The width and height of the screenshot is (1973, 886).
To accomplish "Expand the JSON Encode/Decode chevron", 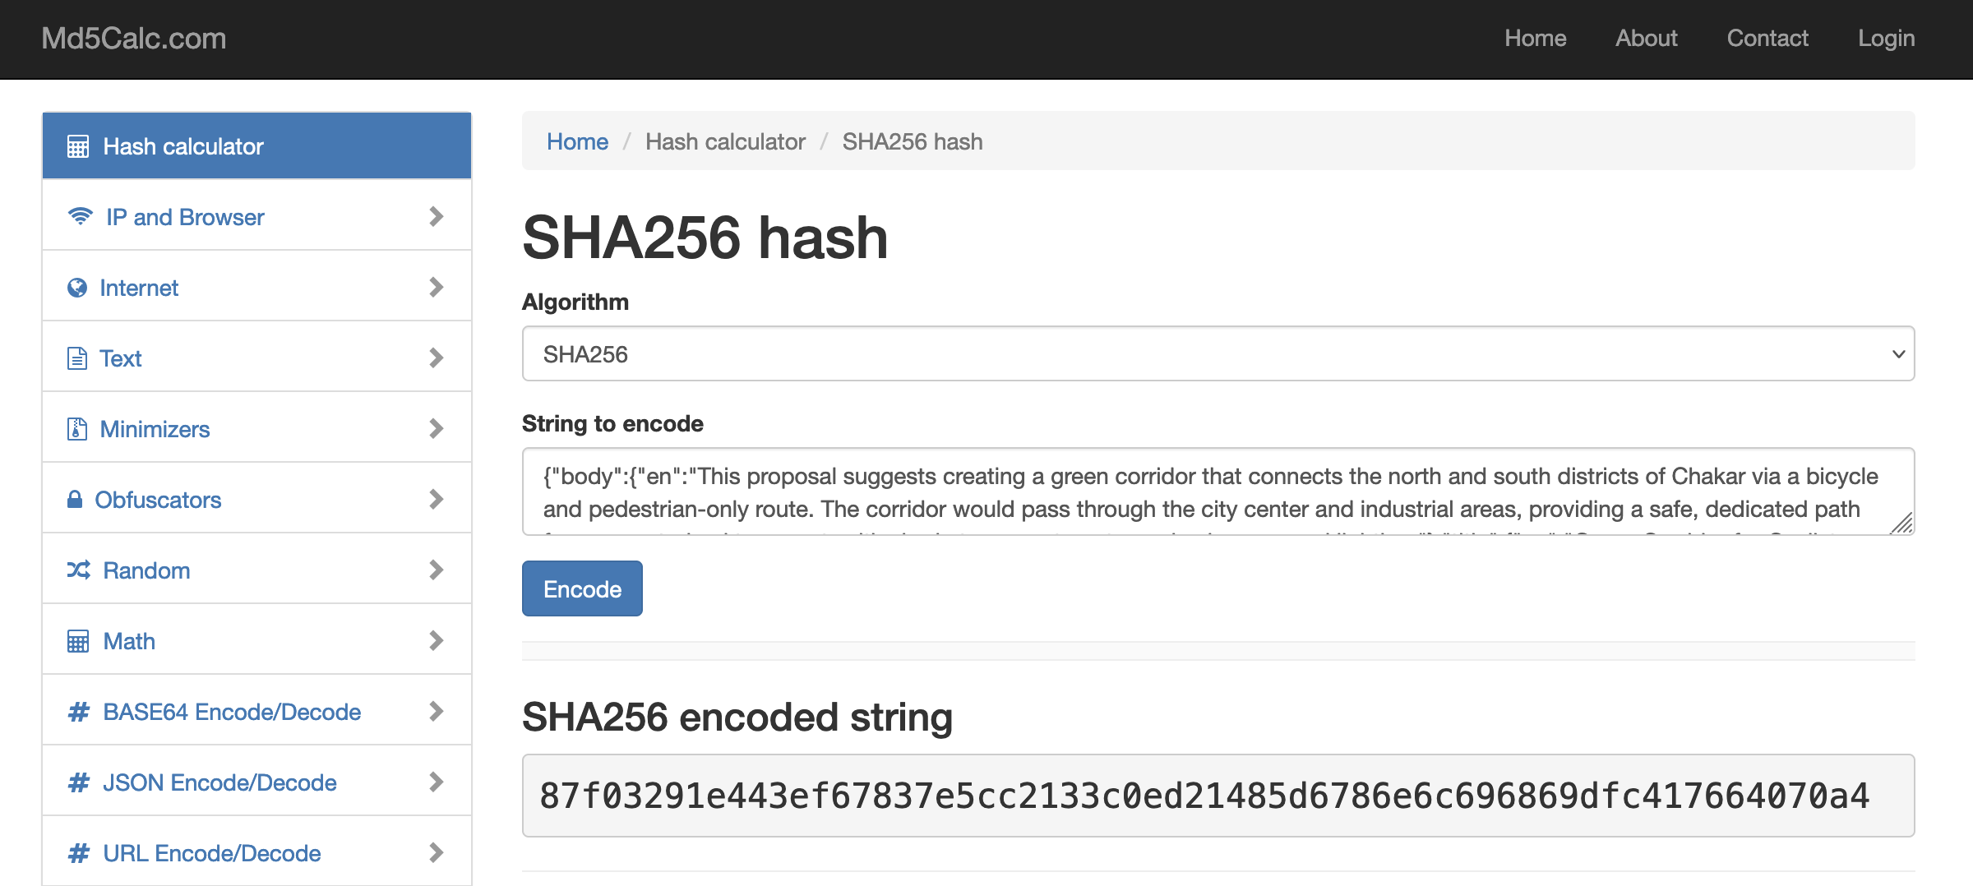I will pos(437,782).
